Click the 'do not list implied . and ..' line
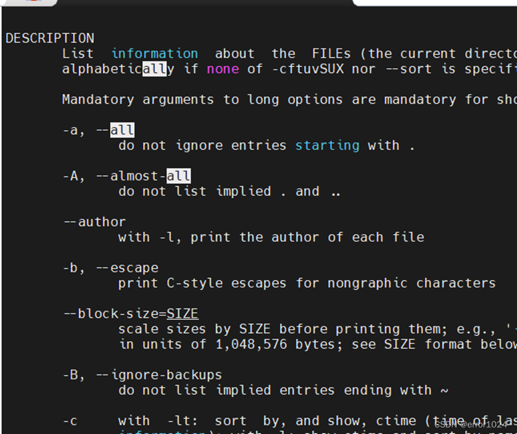The image size is (517, 434). click(x=229, y=191)
